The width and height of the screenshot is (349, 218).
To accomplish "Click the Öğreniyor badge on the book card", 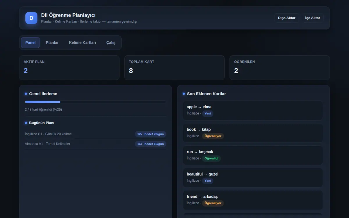I will 213,136.
